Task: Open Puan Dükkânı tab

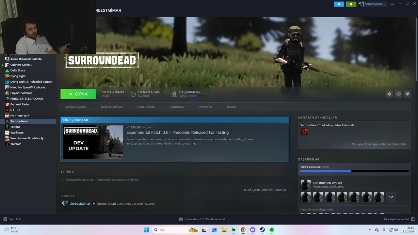Action: [x=146, y=107]
